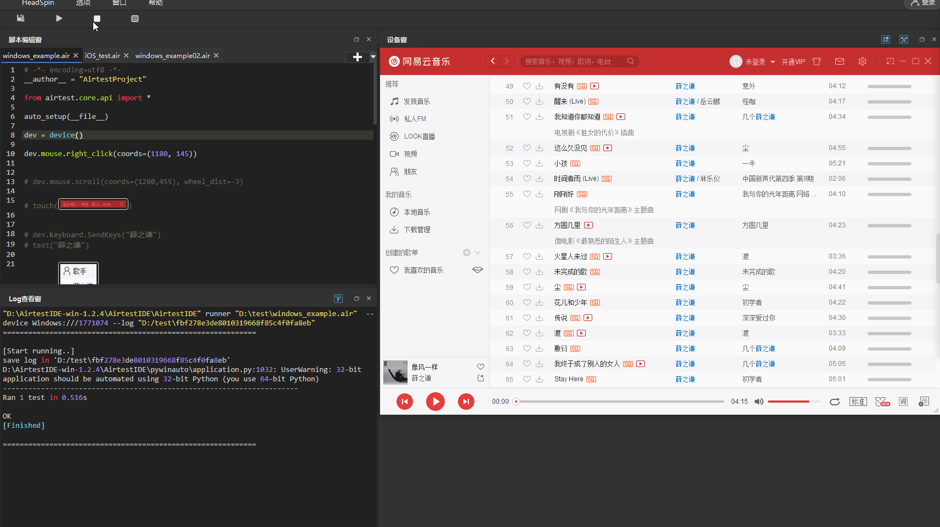The image size is (940, 527).
Task: Open artist 薛之谦 on the 传说 row
Action: (x=685, y=318)
